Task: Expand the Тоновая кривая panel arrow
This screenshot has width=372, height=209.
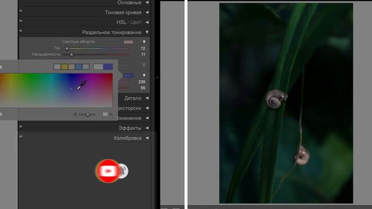Action: 147,12
